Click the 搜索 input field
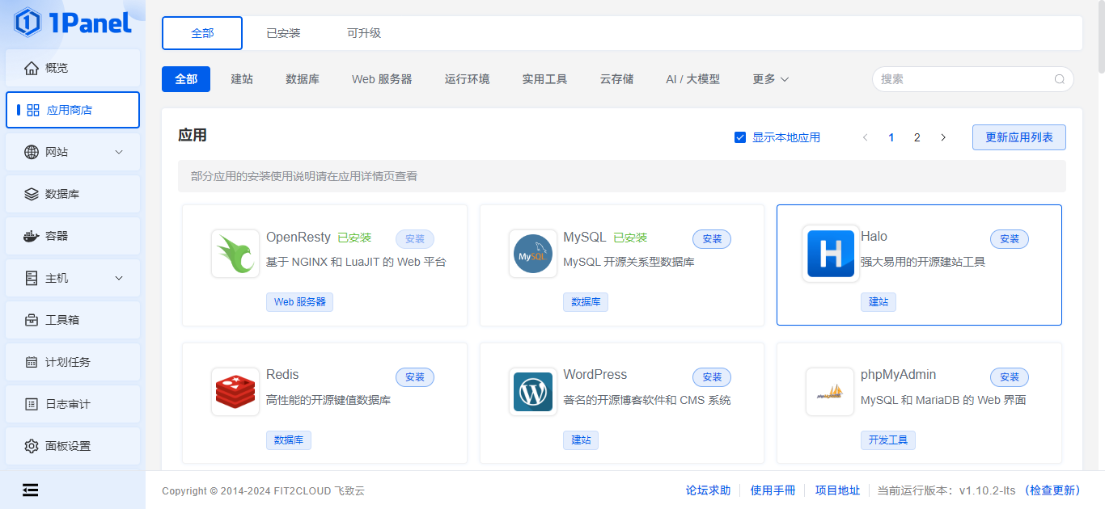 tap(963, 79)
